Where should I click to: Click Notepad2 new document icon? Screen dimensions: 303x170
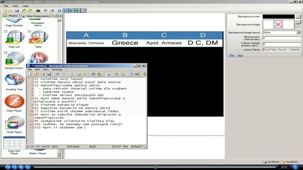[30, 74]
